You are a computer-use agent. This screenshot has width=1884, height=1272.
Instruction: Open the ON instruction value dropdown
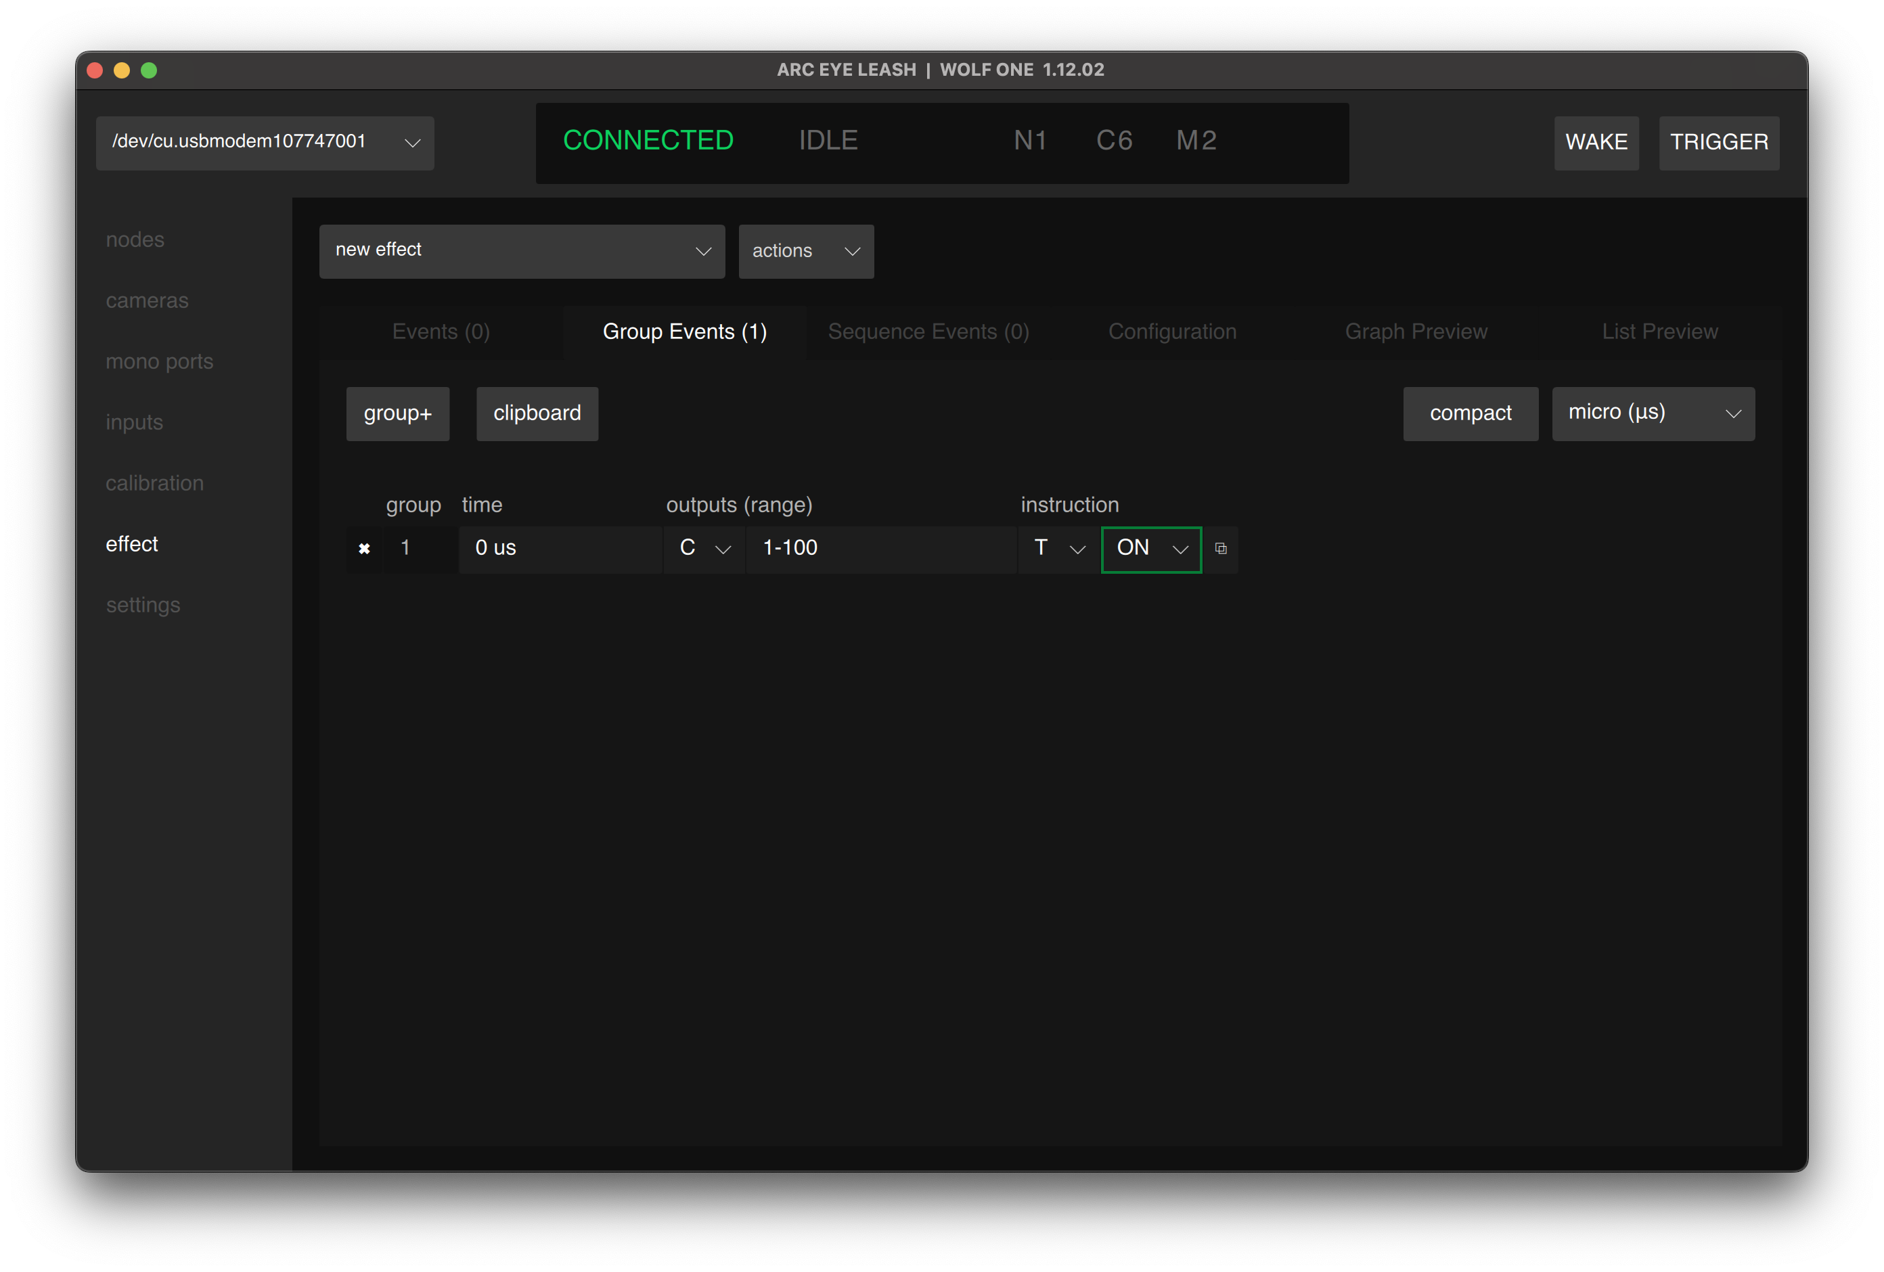[1150, 549]
